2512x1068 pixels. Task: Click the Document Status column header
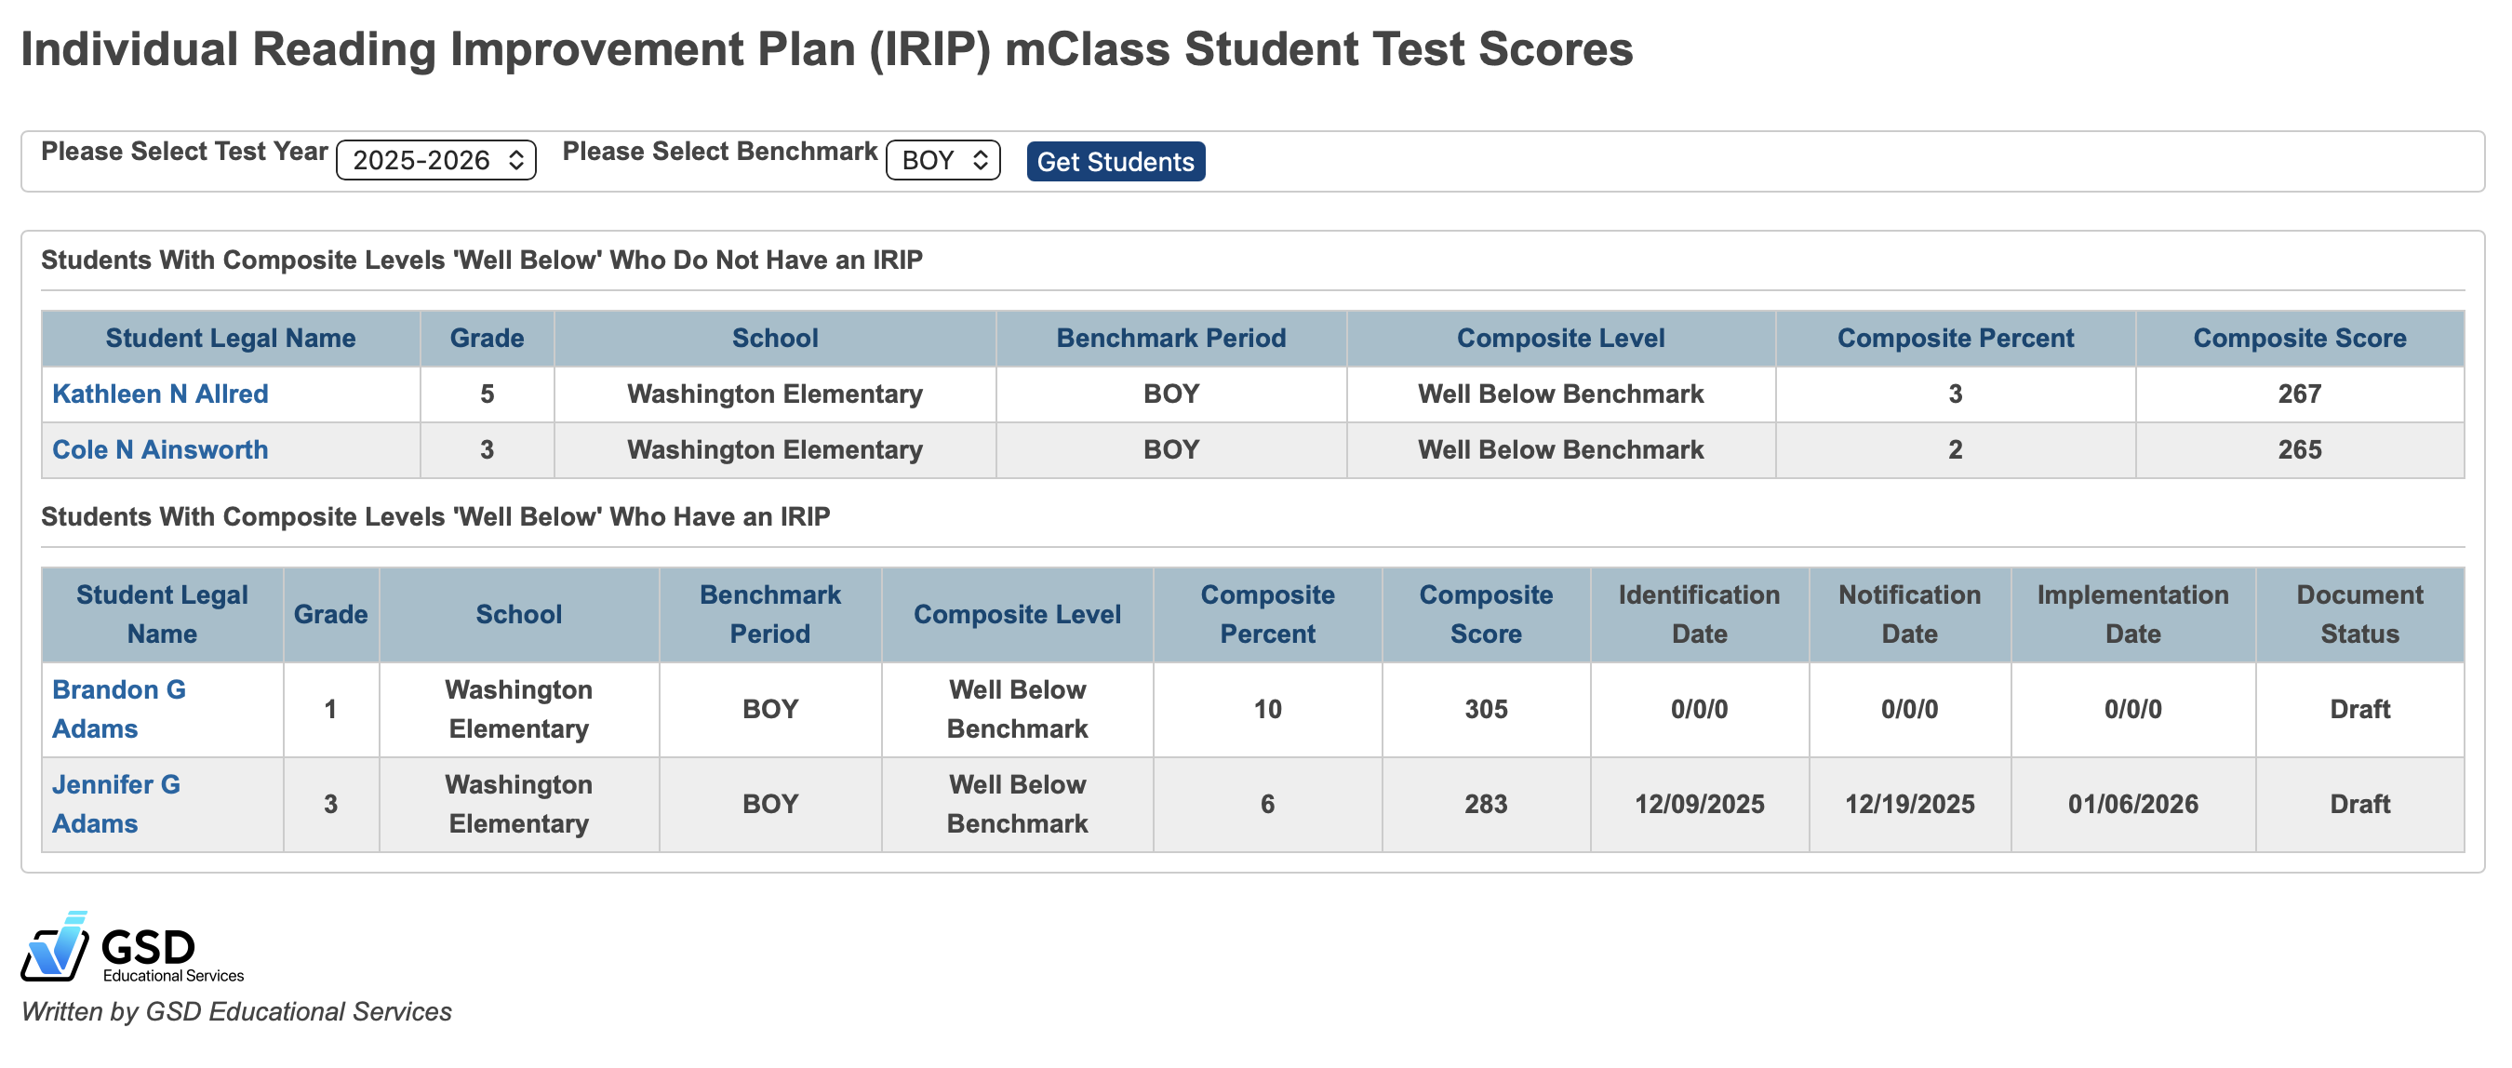pos(2359,614)
